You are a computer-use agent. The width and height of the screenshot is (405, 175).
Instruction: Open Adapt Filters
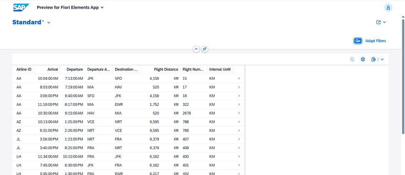click(376, 41)
